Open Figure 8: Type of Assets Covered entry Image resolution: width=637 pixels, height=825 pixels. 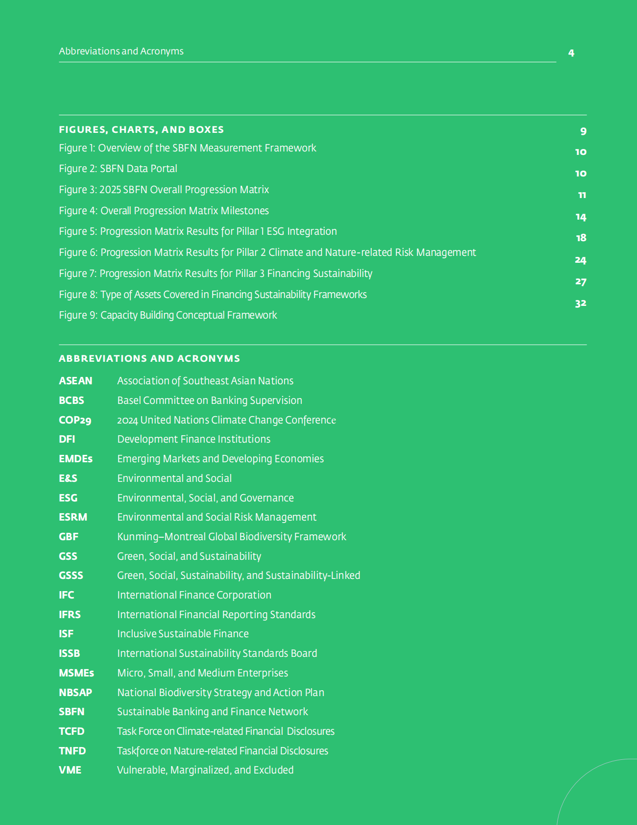[x=213, y=295]
